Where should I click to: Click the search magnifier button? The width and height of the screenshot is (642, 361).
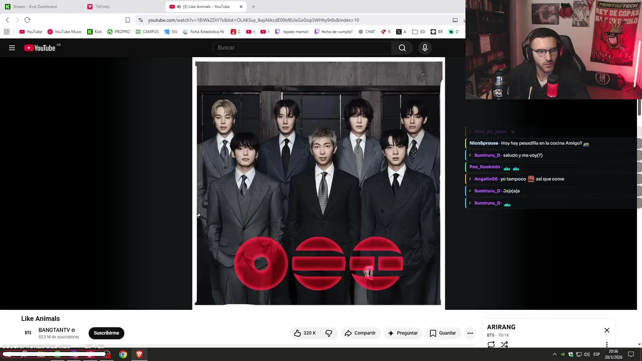(x=402, y=48)
